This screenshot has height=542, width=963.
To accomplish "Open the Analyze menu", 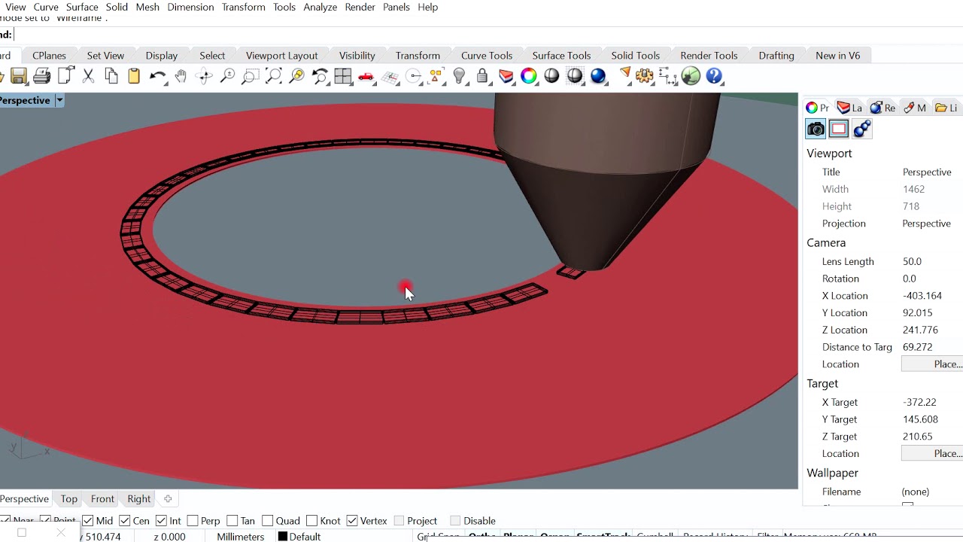I will (320, 7).
